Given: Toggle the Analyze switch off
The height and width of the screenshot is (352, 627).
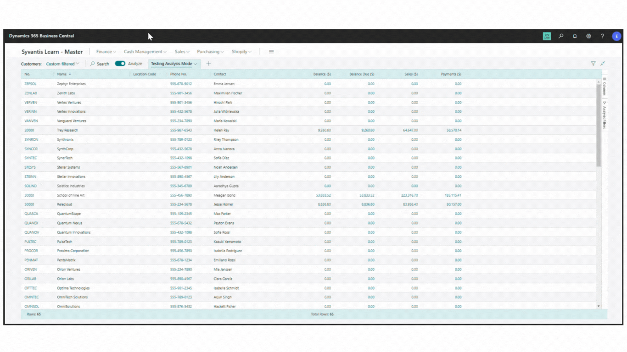Looking at the screenshot, I should tap(120, 64).
